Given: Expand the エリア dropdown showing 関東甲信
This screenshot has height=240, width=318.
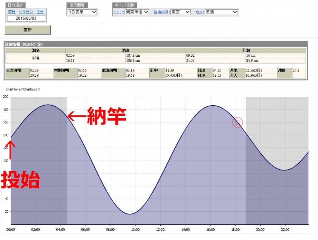Looking at the screenshot, I should 137,12.
